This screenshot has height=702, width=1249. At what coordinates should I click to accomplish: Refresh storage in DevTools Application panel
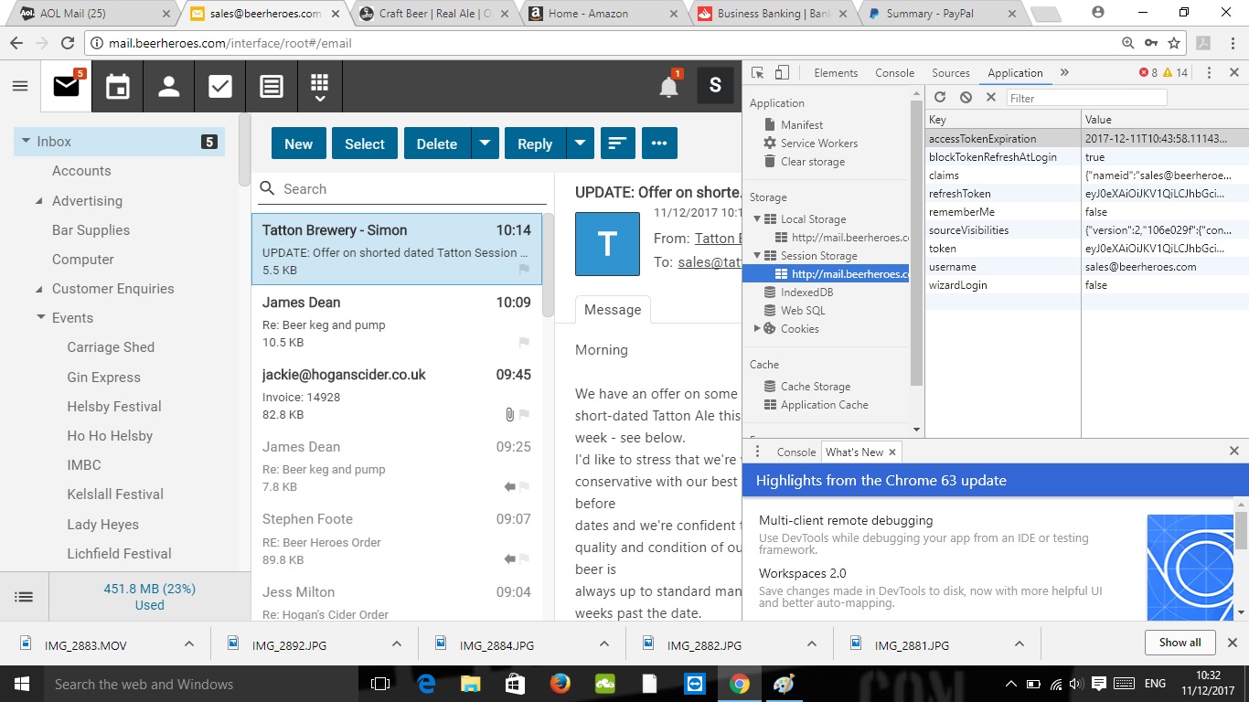point(939,98)
